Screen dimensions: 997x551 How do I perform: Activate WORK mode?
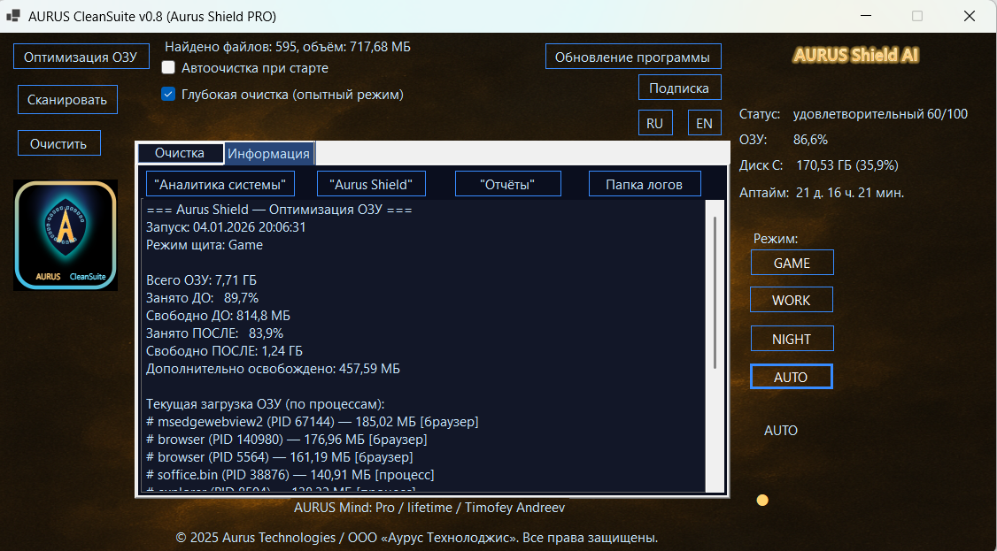pyautogui.click(x=792, y=300)
